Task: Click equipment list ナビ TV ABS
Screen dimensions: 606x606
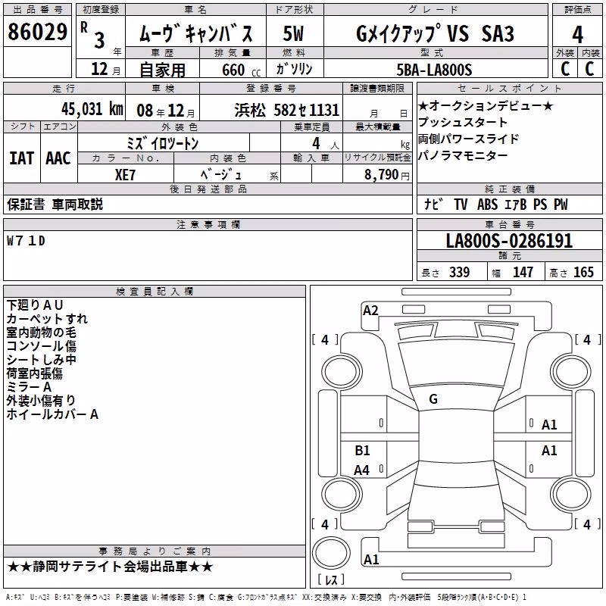Action: [496, 204]
